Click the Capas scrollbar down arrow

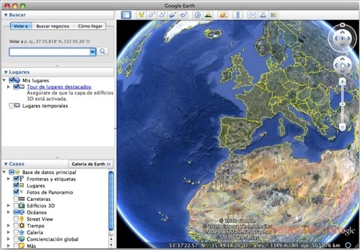pos(111,245)
